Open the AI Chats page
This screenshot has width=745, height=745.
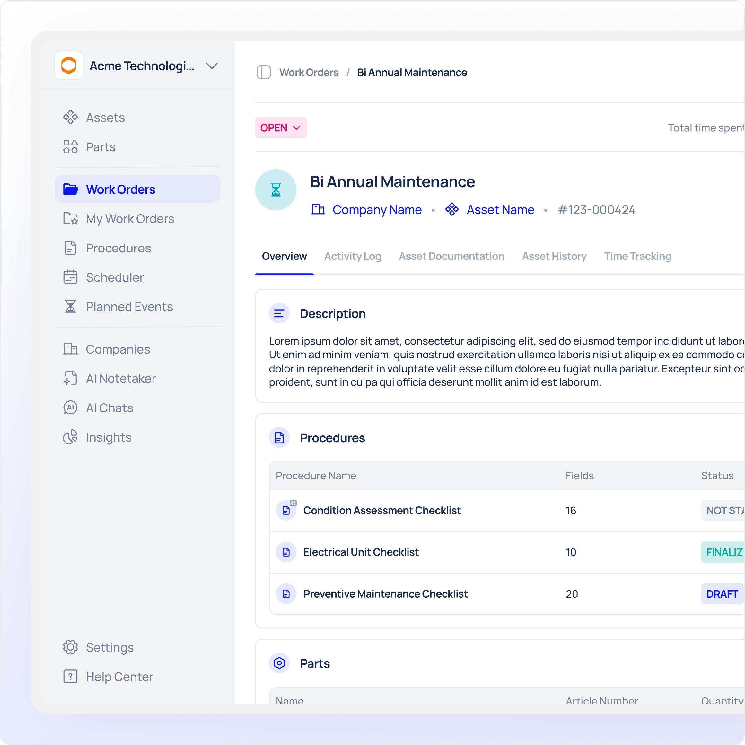coord(109,408)
